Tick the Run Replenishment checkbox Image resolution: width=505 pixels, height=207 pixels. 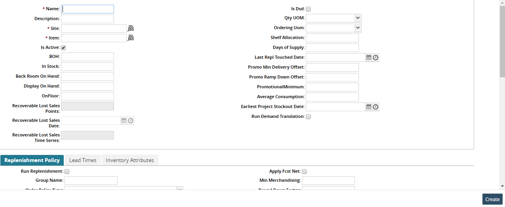pos(67,172)
